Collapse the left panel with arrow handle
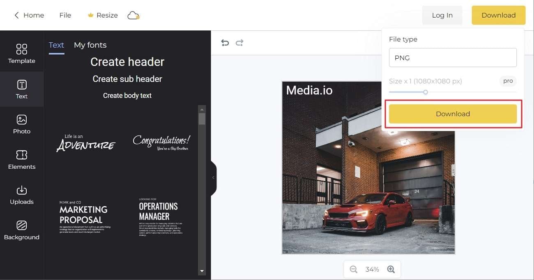Image resolution: width=534 pixels, height=280 pixels. click(213, 178)
